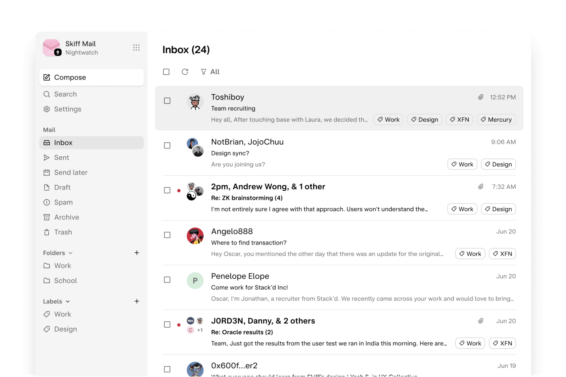
Task: Go to the Sent mailbox
Action: (62, 158)
